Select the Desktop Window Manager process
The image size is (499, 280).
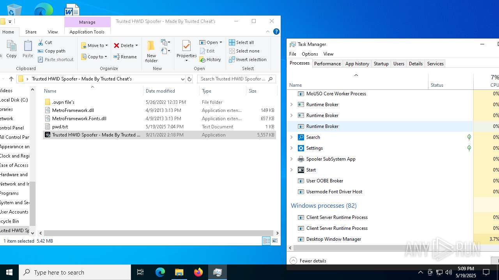pos(334,239)
